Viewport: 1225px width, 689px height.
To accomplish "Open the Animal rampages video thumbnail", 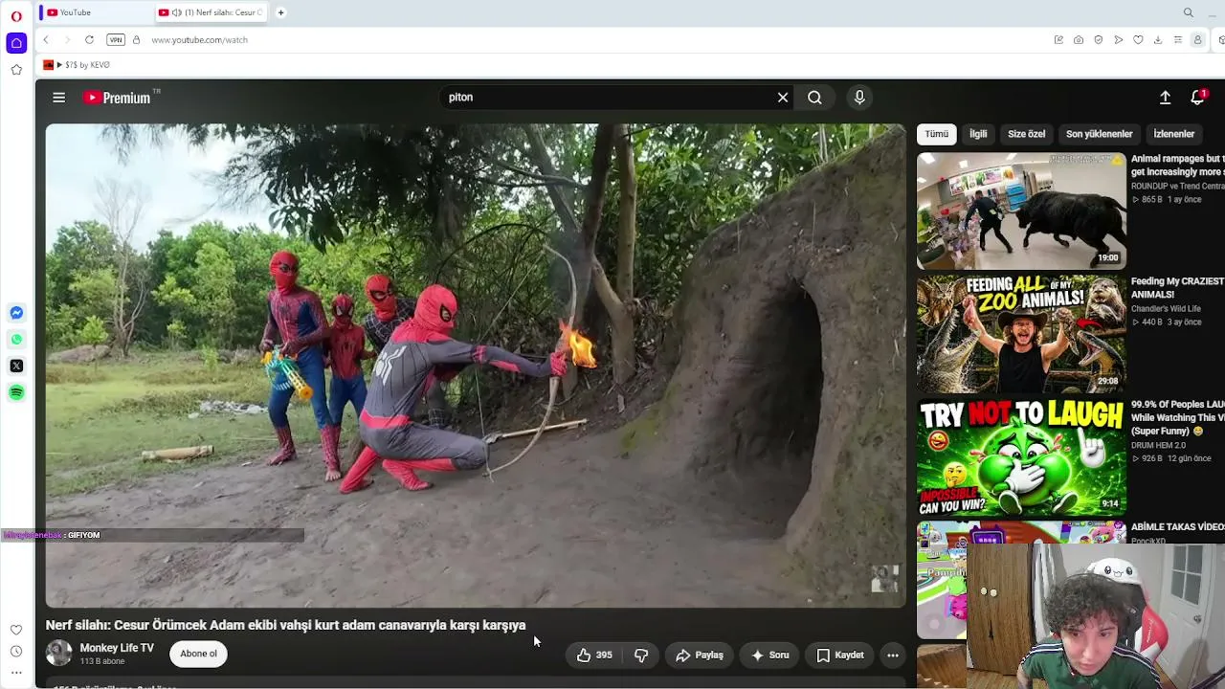I will pyautogui.click(x=1021, y=211).
